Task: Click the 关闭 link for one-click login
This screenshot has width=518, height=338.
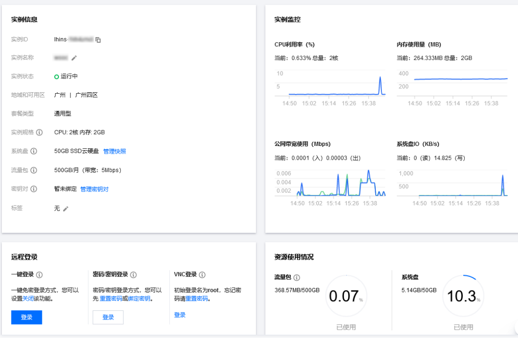Action: pos(28,299)
